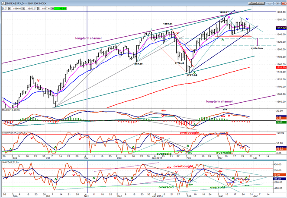Click the chart window icon beside INDEX:$SPX
This screenshot has width=287, height=198.
pos(3,3)
